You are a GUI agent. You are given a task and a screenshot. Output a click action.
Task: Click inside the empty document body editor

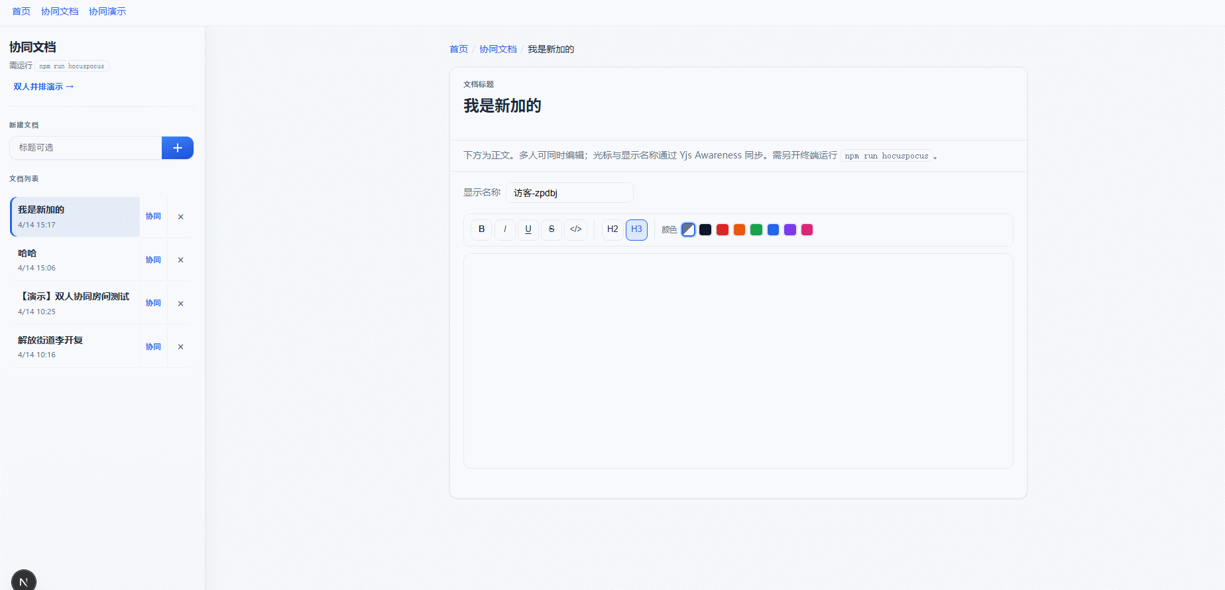pos(738,361)
